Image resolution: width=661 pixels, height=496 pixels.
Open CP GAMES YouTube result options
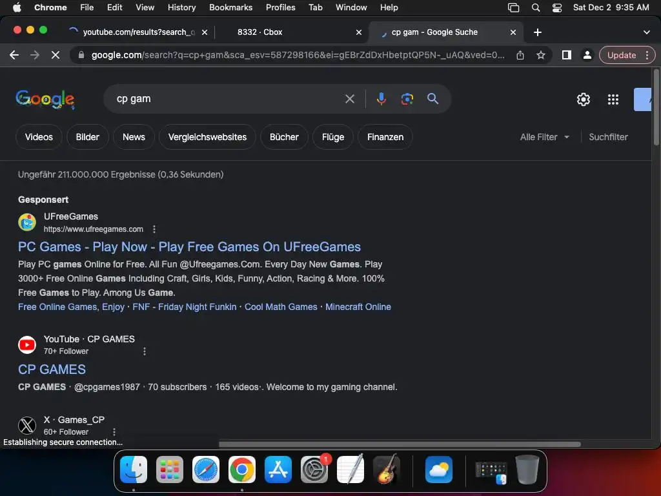pyautogui.click(x=145, y=351)
